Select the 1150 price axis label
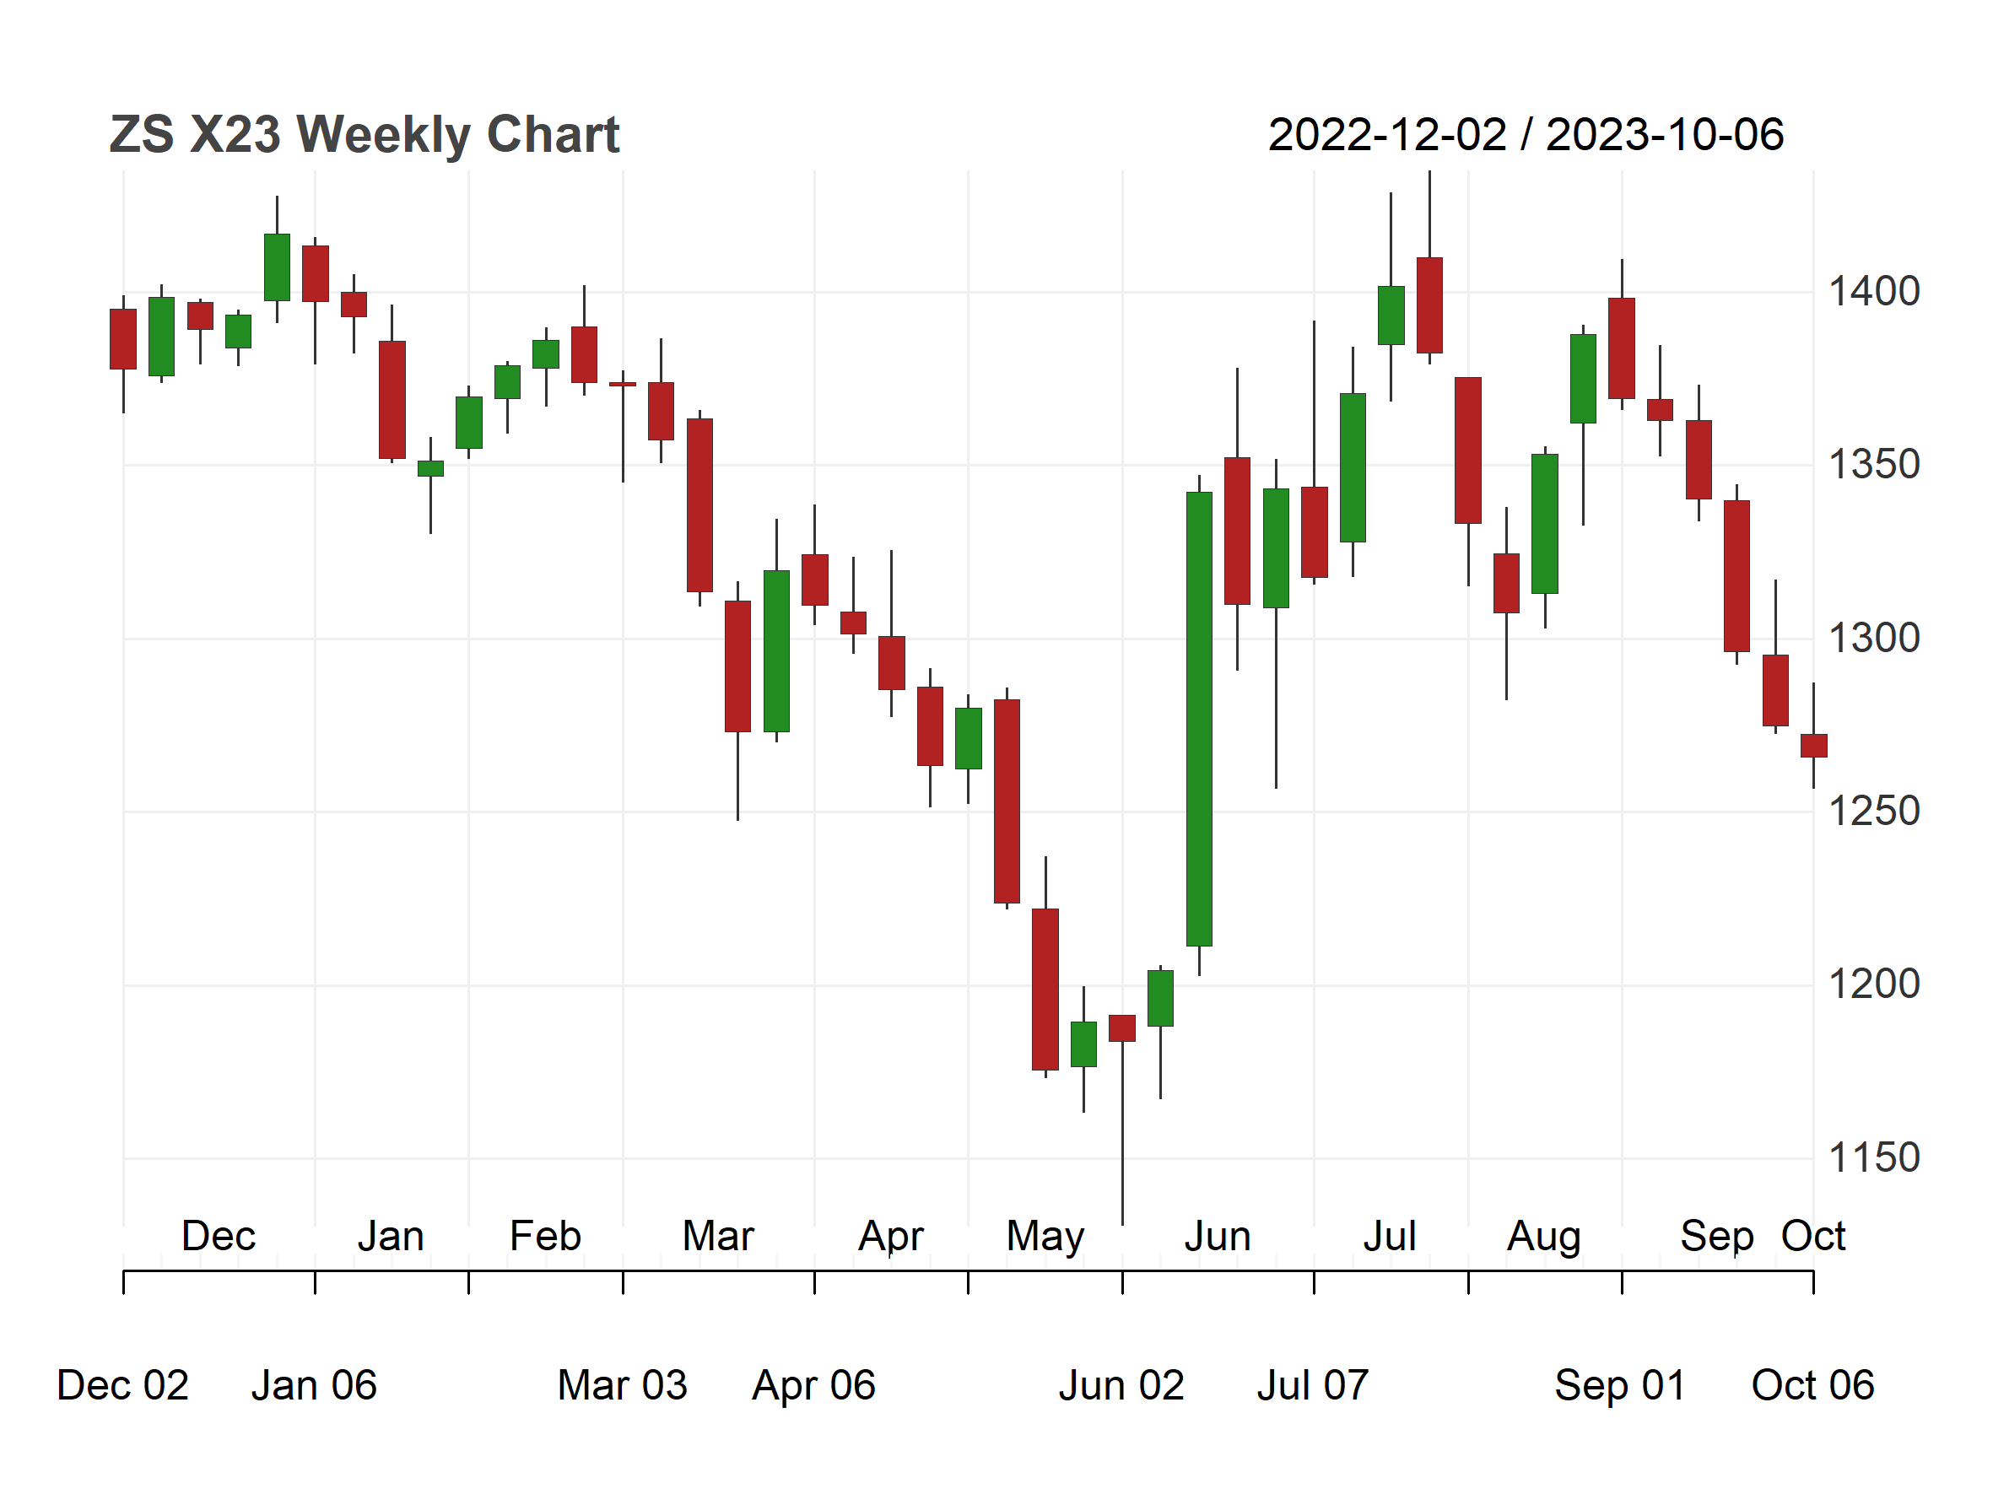The height and width of the screenshot is (1494, 1993). tap(1873, 1158)
